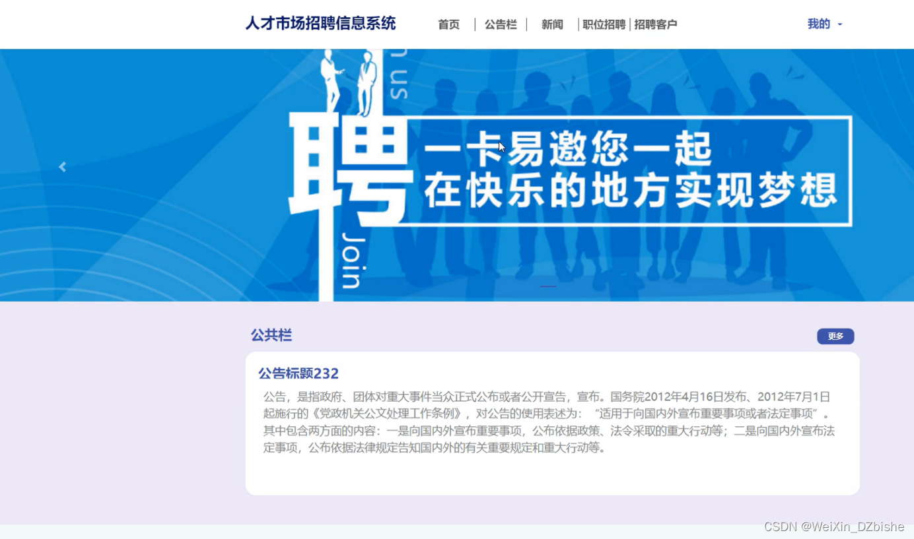Click the 更多 button in 公共栏
This screenshot has width=914, height=539.
click(835, 336)
